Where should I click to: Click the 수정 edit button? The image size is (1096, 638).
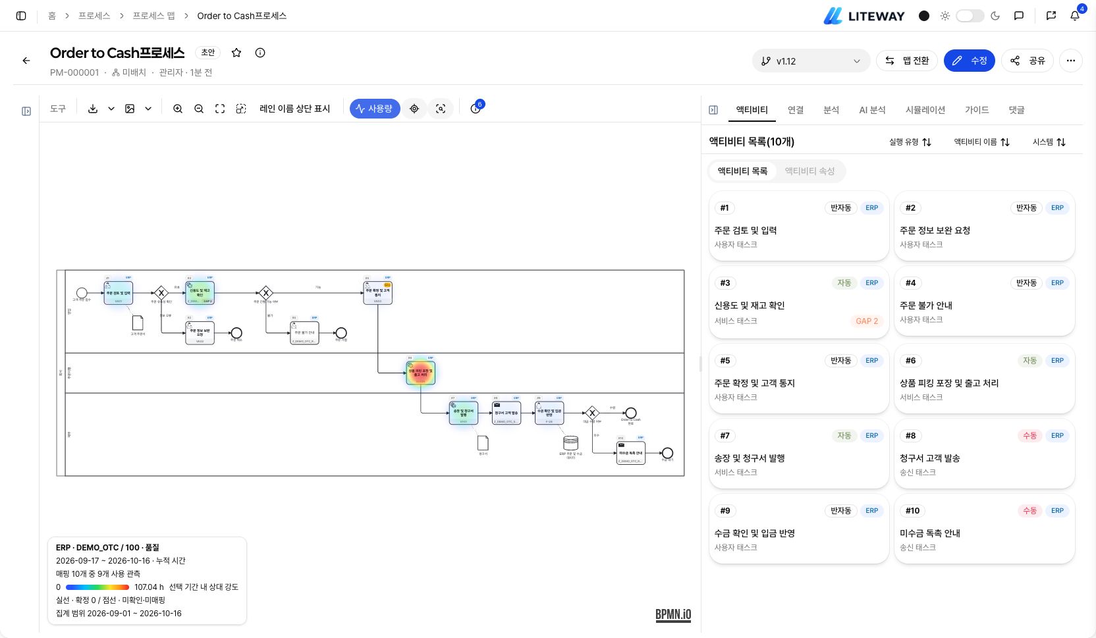970,61
